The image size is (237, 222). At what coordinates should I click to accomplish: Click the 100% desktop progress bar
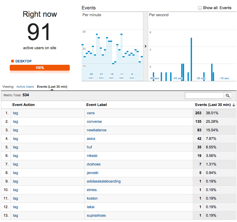tap(40, 68)
